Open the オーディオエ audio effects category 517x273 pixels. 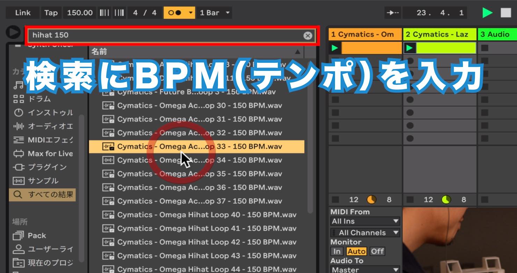coord(43,126)
